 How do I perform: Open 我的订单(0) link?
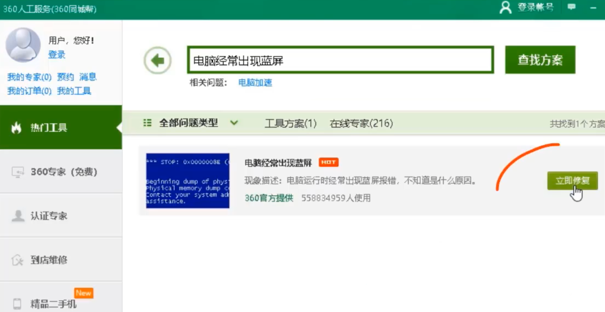pos(29,91)
